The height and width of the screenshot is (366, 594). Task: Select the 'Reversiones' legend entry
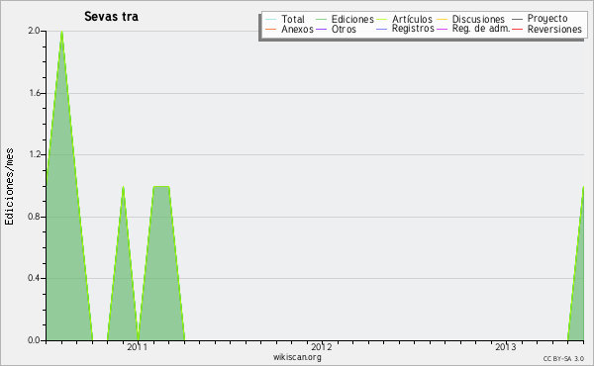[554, 29]
